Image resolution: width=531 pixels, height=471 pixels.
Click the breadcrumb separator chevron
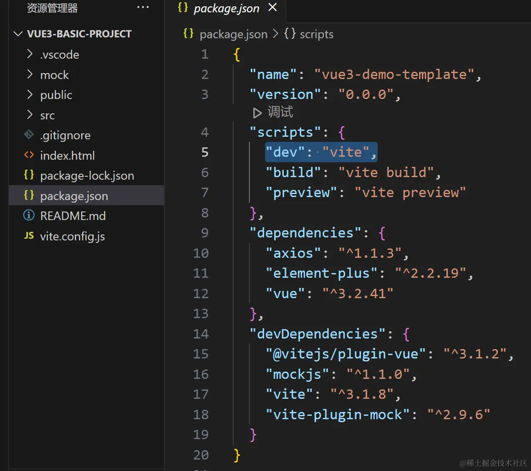(x=276, y=34)
